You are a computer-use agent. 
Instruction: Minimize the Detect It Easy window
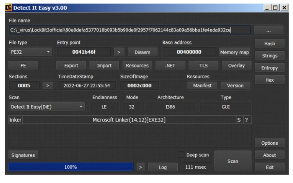click(x=267, y=8)
